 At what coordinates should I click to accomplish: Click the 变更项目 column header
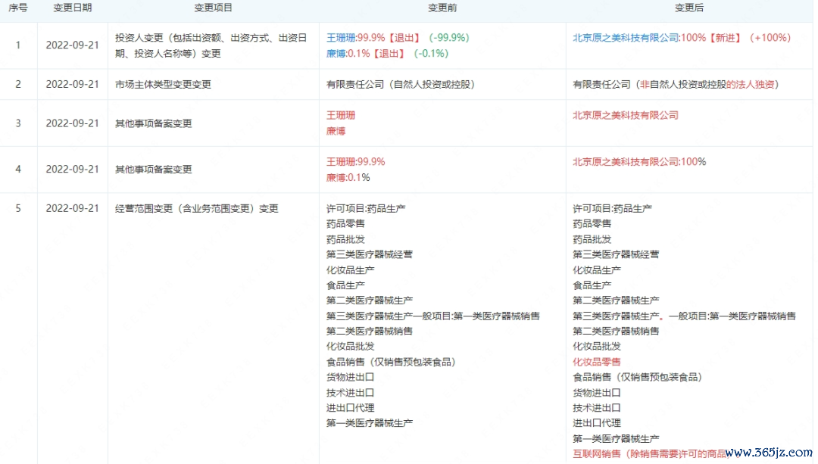[213, 8]
